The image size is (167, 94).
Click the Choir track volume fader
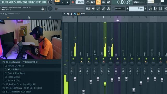coord(91,82)
